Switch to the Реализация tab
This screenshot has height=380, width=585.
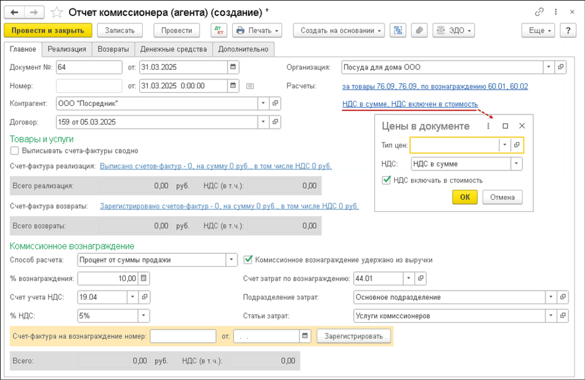[x=67, y=49]
